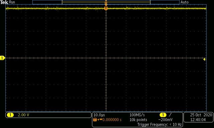
Task: Click the Run status indicator
Action: pyautogui.click(x=12, y=2)
